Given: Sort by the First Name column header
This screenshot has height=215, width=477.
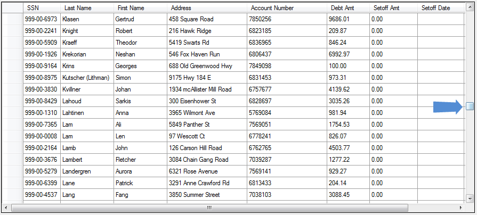Looking at the screenshot, I should pos(140,8).
